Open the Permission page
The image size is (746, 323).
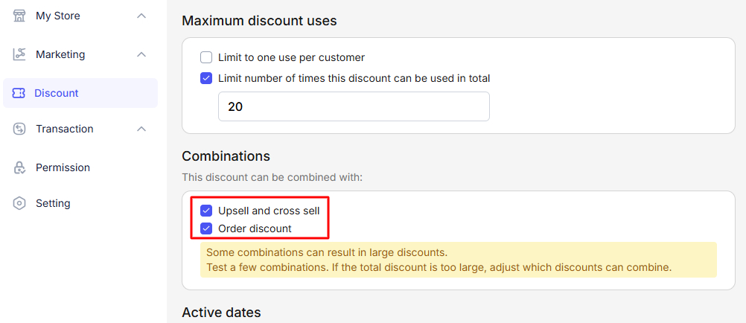[x=63, y=167]
